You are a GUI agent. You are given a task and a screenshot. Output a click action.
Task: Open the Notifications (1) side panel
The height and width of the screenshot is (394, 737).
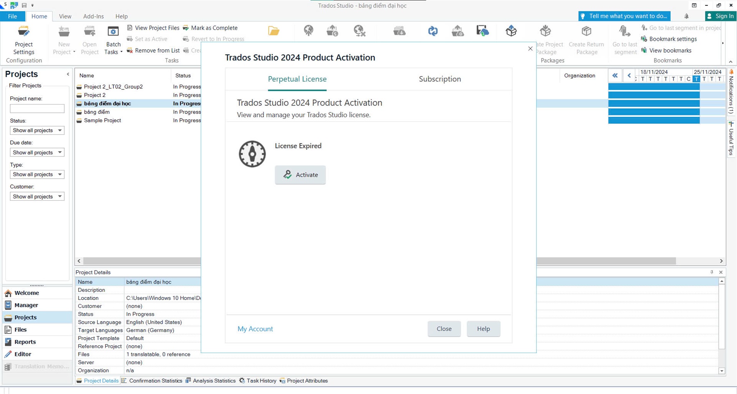point(731,91)
